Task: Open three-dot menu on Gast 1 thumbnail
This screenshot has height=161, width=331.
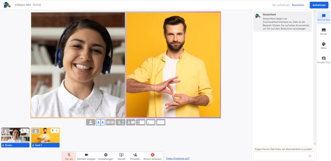Action: pyautogui.click(x=57, y=131)
